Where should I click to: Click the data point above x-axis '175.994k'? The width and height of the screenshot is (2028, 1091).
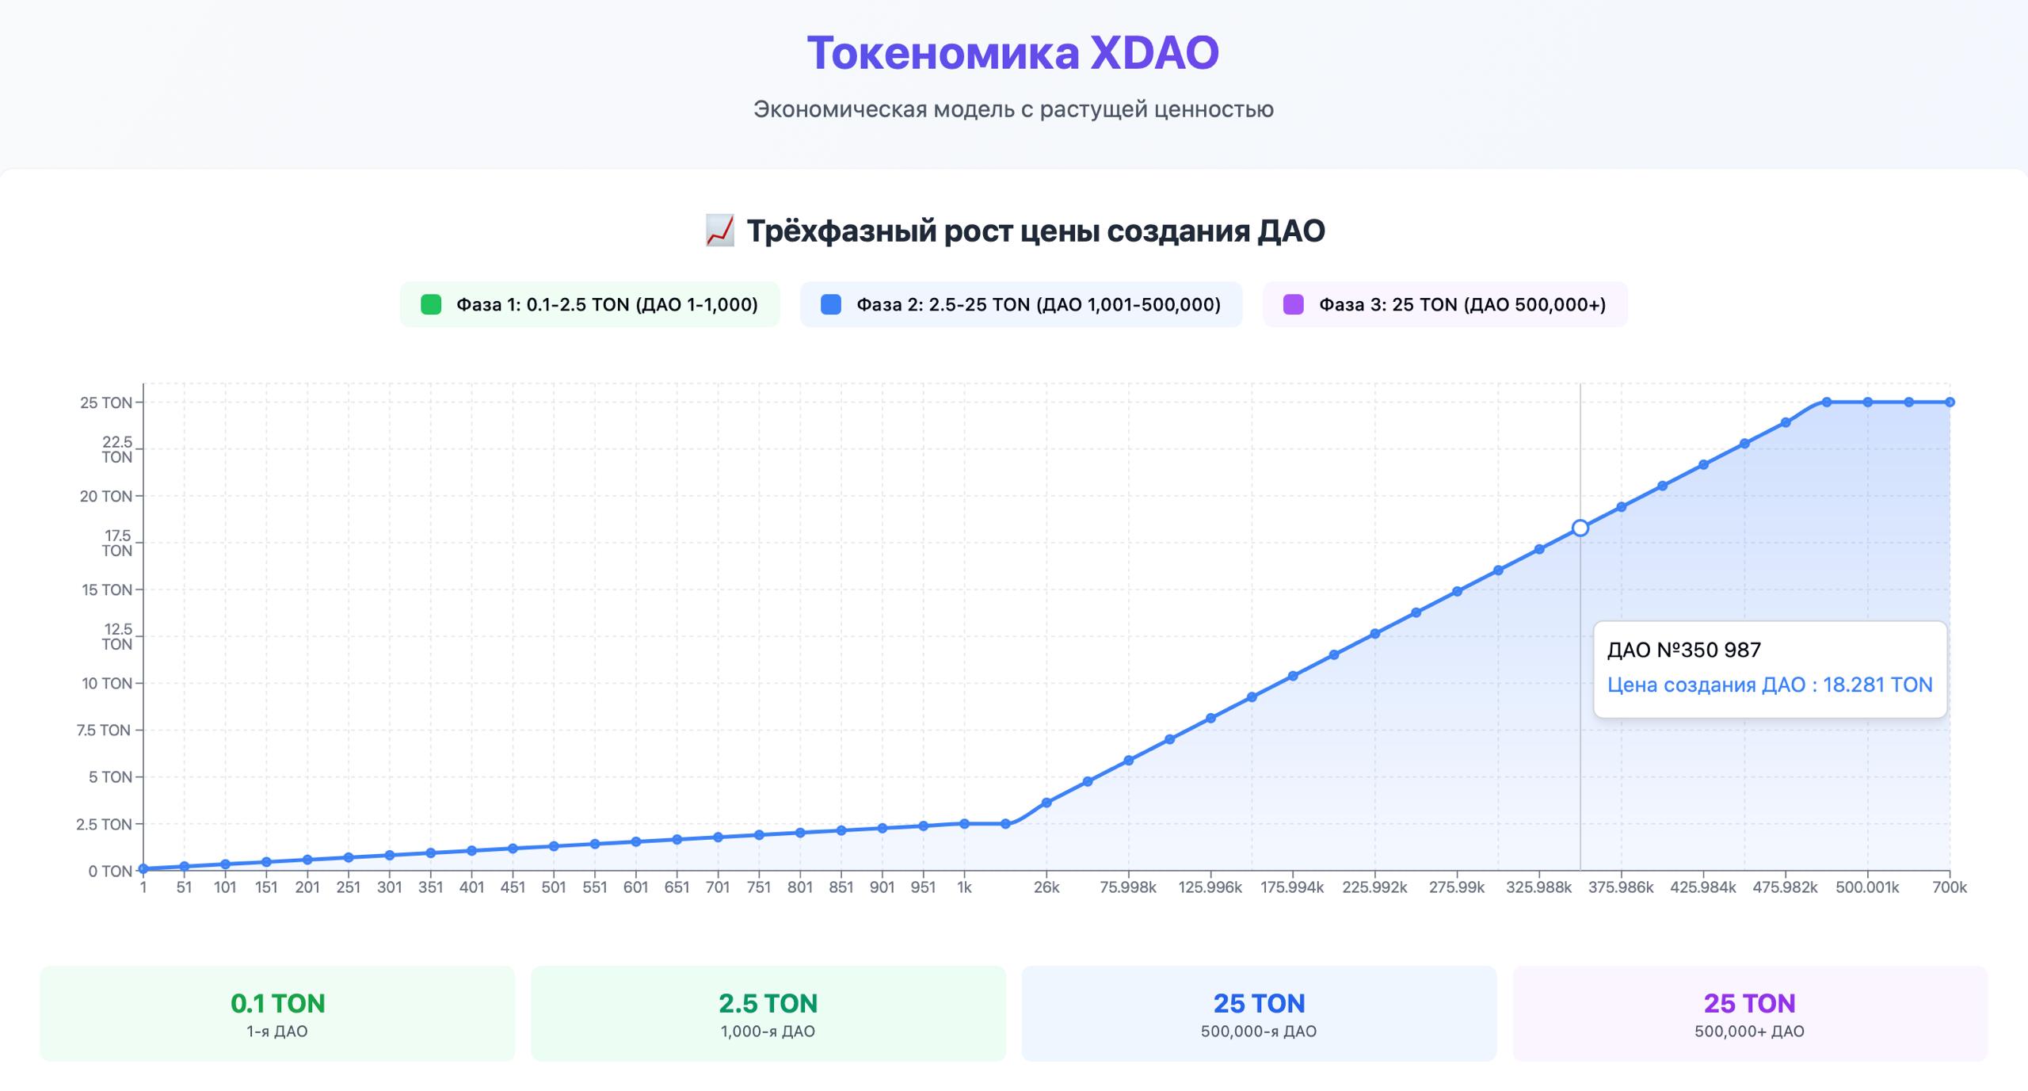[x=1293, y=676]
